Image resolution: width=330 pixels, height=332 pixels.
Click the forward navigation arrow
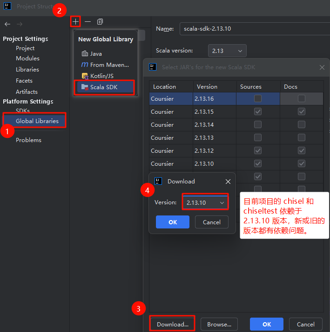[19, 24]
